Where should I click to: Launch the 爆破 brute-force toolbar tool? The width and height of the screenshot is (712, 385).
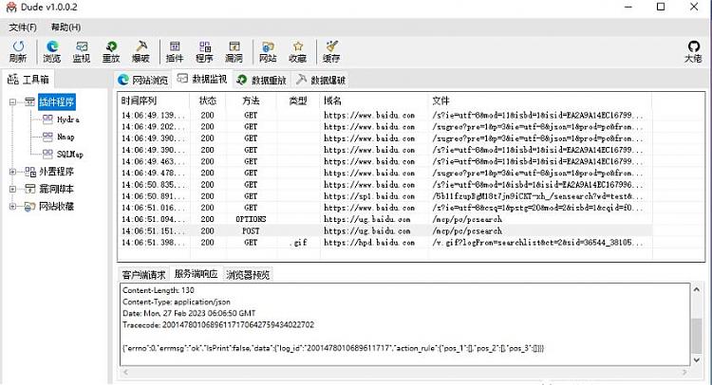click(x=141, y=51)
